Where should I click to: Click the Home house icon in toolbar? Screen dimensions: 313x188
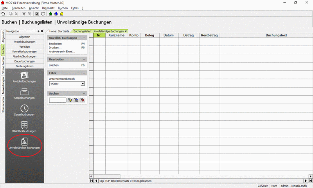click(3, 14)
